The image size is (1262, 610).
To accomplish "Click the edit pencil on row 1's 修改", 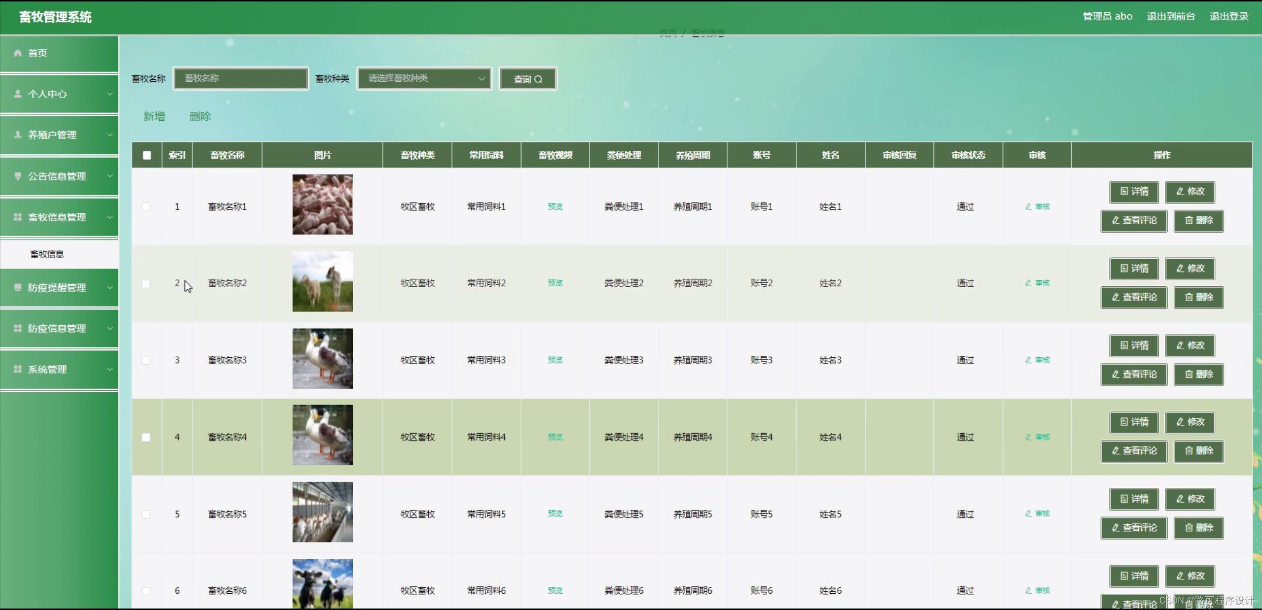I will [x=1180, y=192].
